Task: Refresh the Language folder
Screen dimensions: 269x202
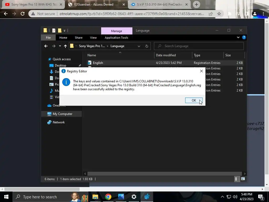Action: click(147, 46)
